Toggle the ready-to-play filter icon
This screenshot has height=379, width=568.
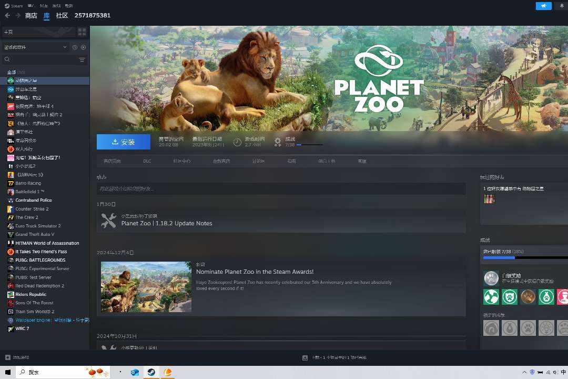83,47
